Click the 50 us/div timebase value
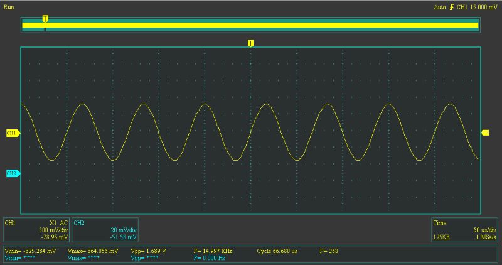Viewport: 502px width, 265px height. (x=484, y=230)
